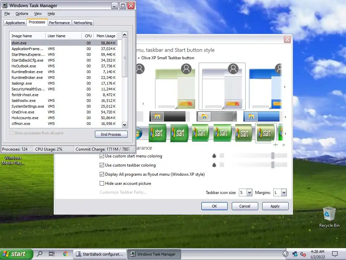346x260 pixels.
Task: Click OK in StartIsBack configuration
Action: [214, 206]
